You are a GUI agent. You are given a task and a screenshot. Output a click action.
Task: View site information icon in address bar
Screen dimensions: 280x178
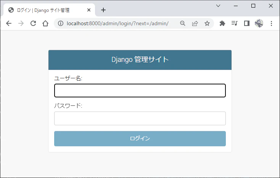[61, 23]
